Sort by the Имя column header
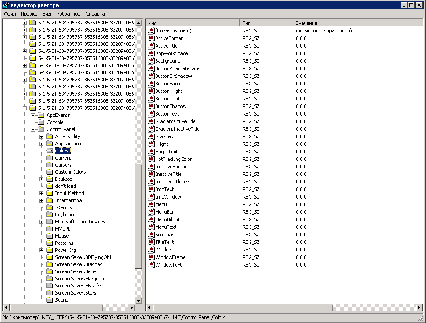This screenshot has width=426, height=323. pyautogui.click(x=193, y=23)
